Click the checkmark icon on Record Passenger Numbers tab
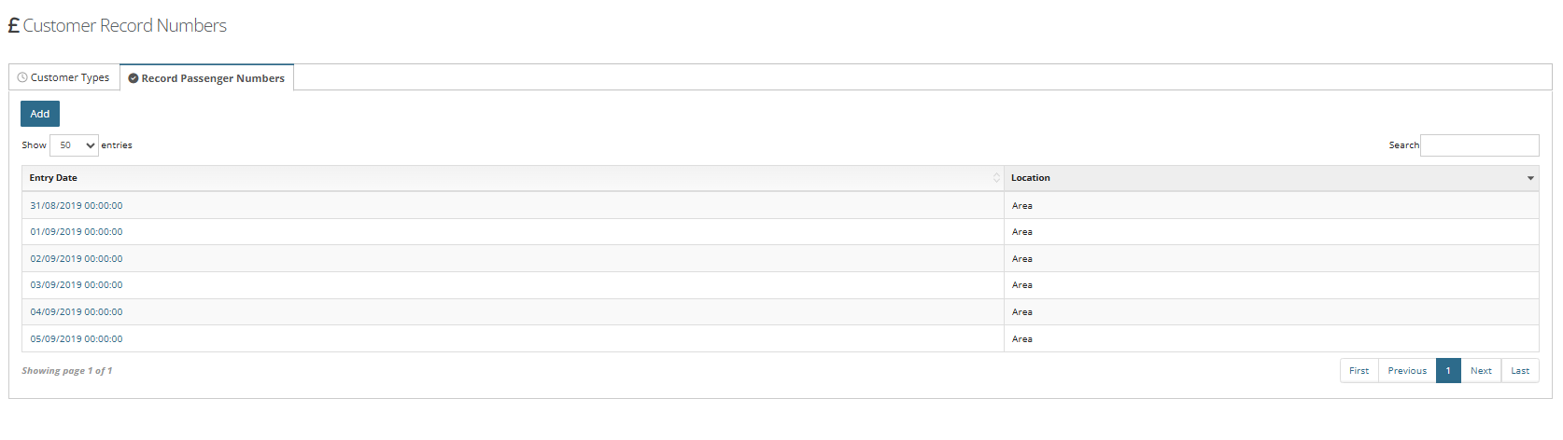The image size is (1563, 440). [134, 78]
